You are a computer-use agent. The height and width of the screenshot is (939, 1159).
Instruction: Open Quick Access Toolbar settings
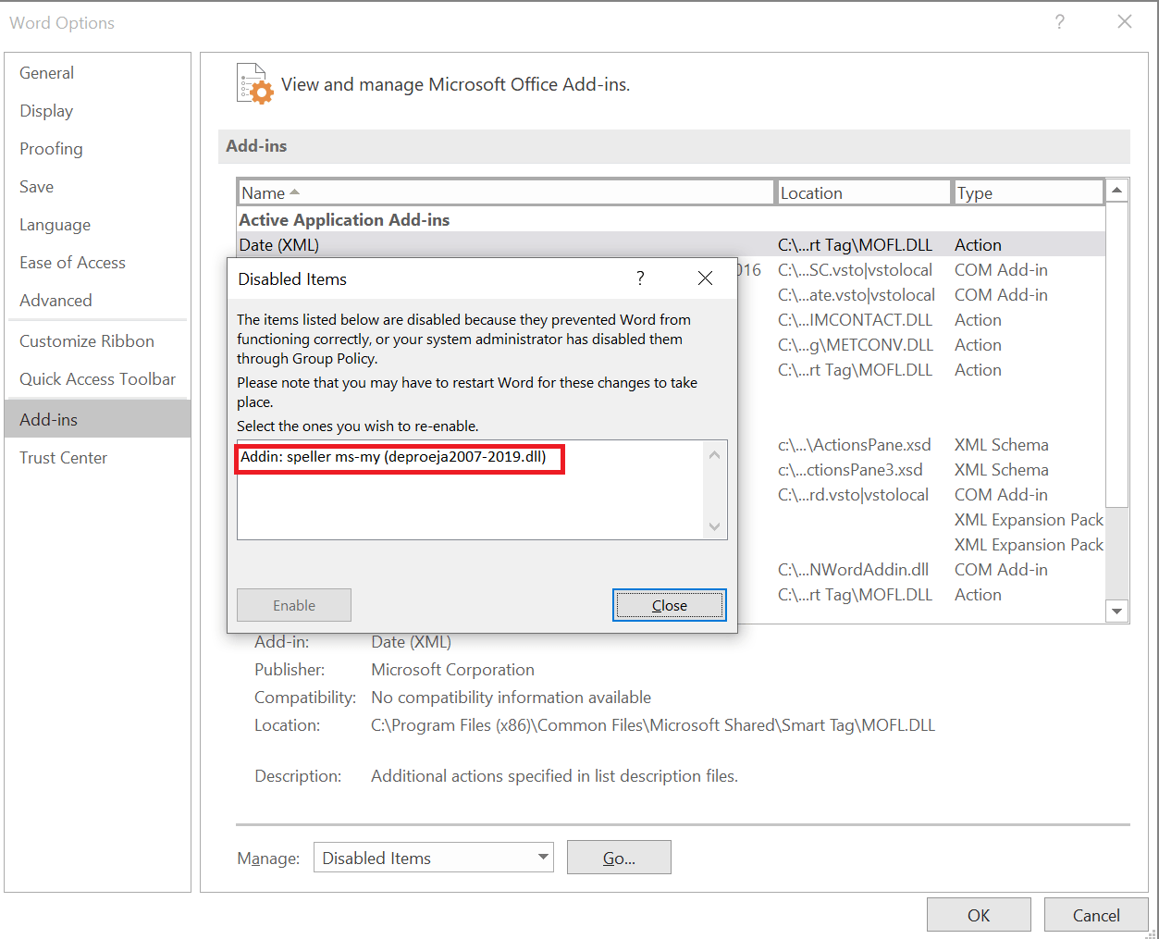[97, 379]
